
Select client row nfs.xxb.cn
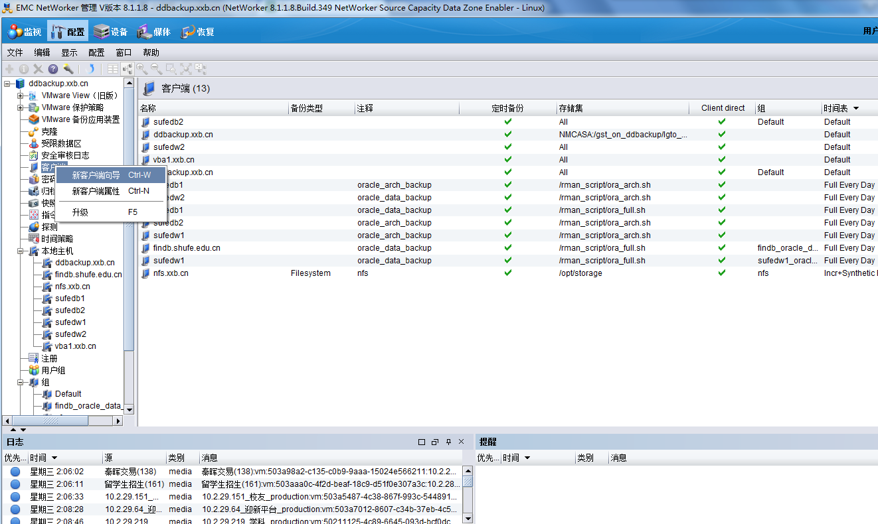pos(508,273)
